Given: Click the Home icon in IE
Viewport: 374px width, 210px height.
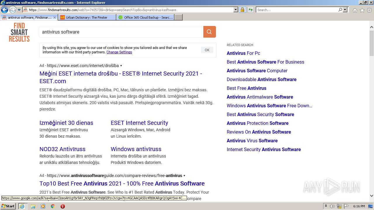Looking at the screenshot, I should pyautogui.click(x=355, y=10).
